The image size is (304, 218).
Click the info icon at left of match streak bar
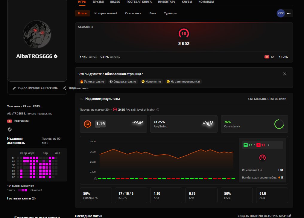coord(95,179)
